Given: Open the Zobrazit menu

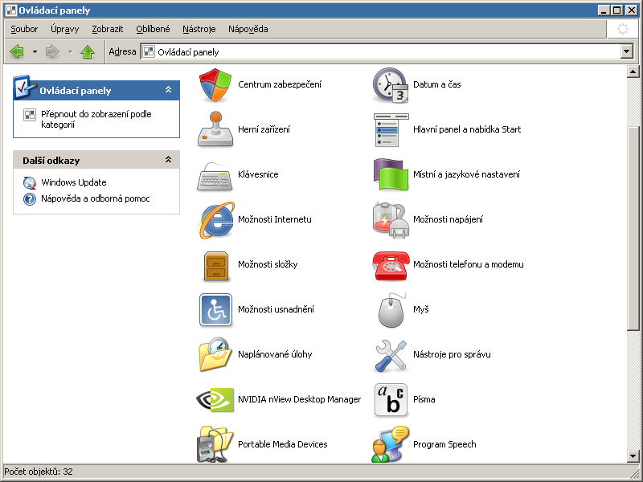Looking at the screenshot, I should coord(108,29).
